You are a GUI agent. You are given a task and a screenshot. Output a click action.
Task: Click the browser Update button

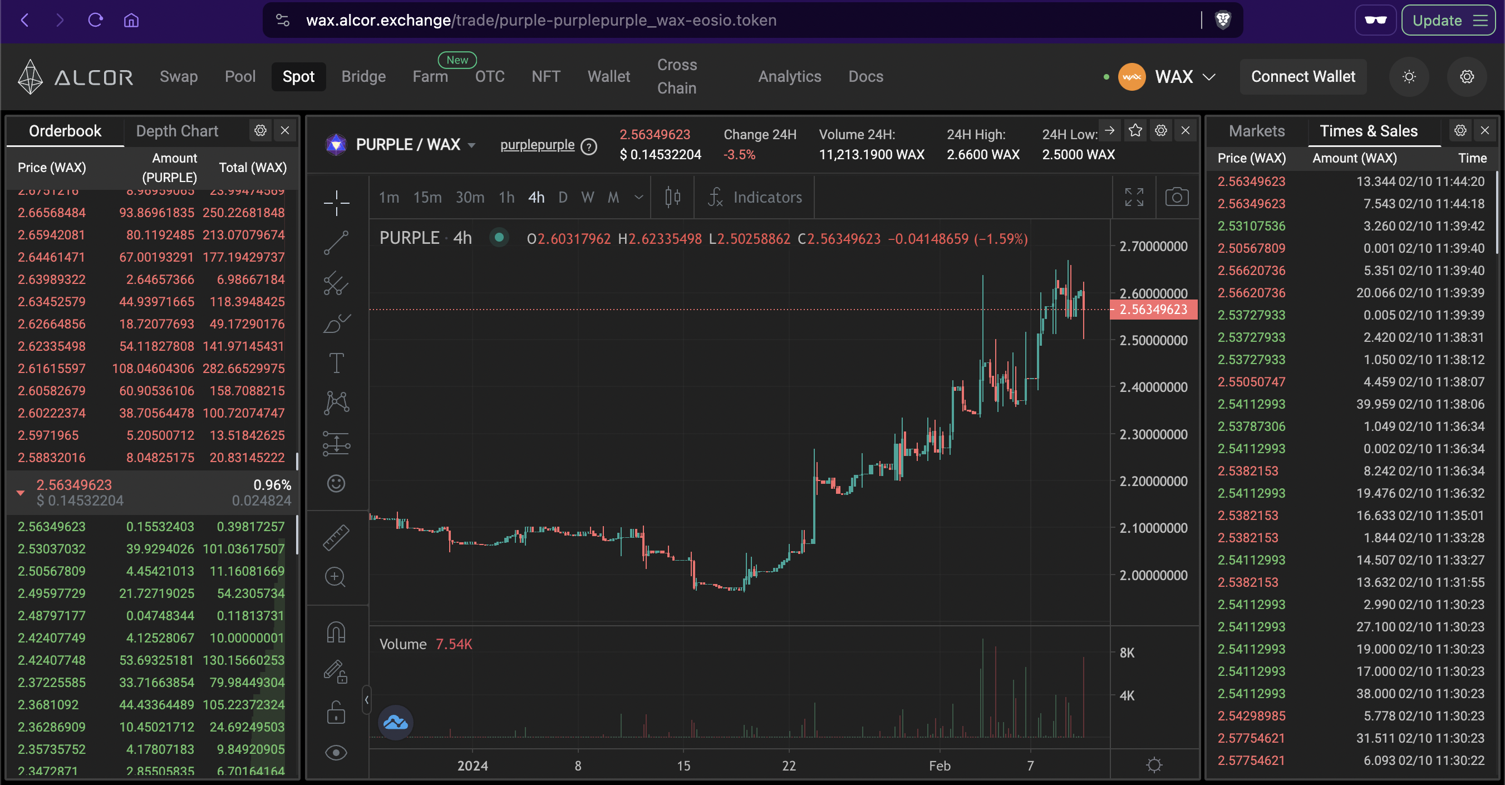point(1449,21)
